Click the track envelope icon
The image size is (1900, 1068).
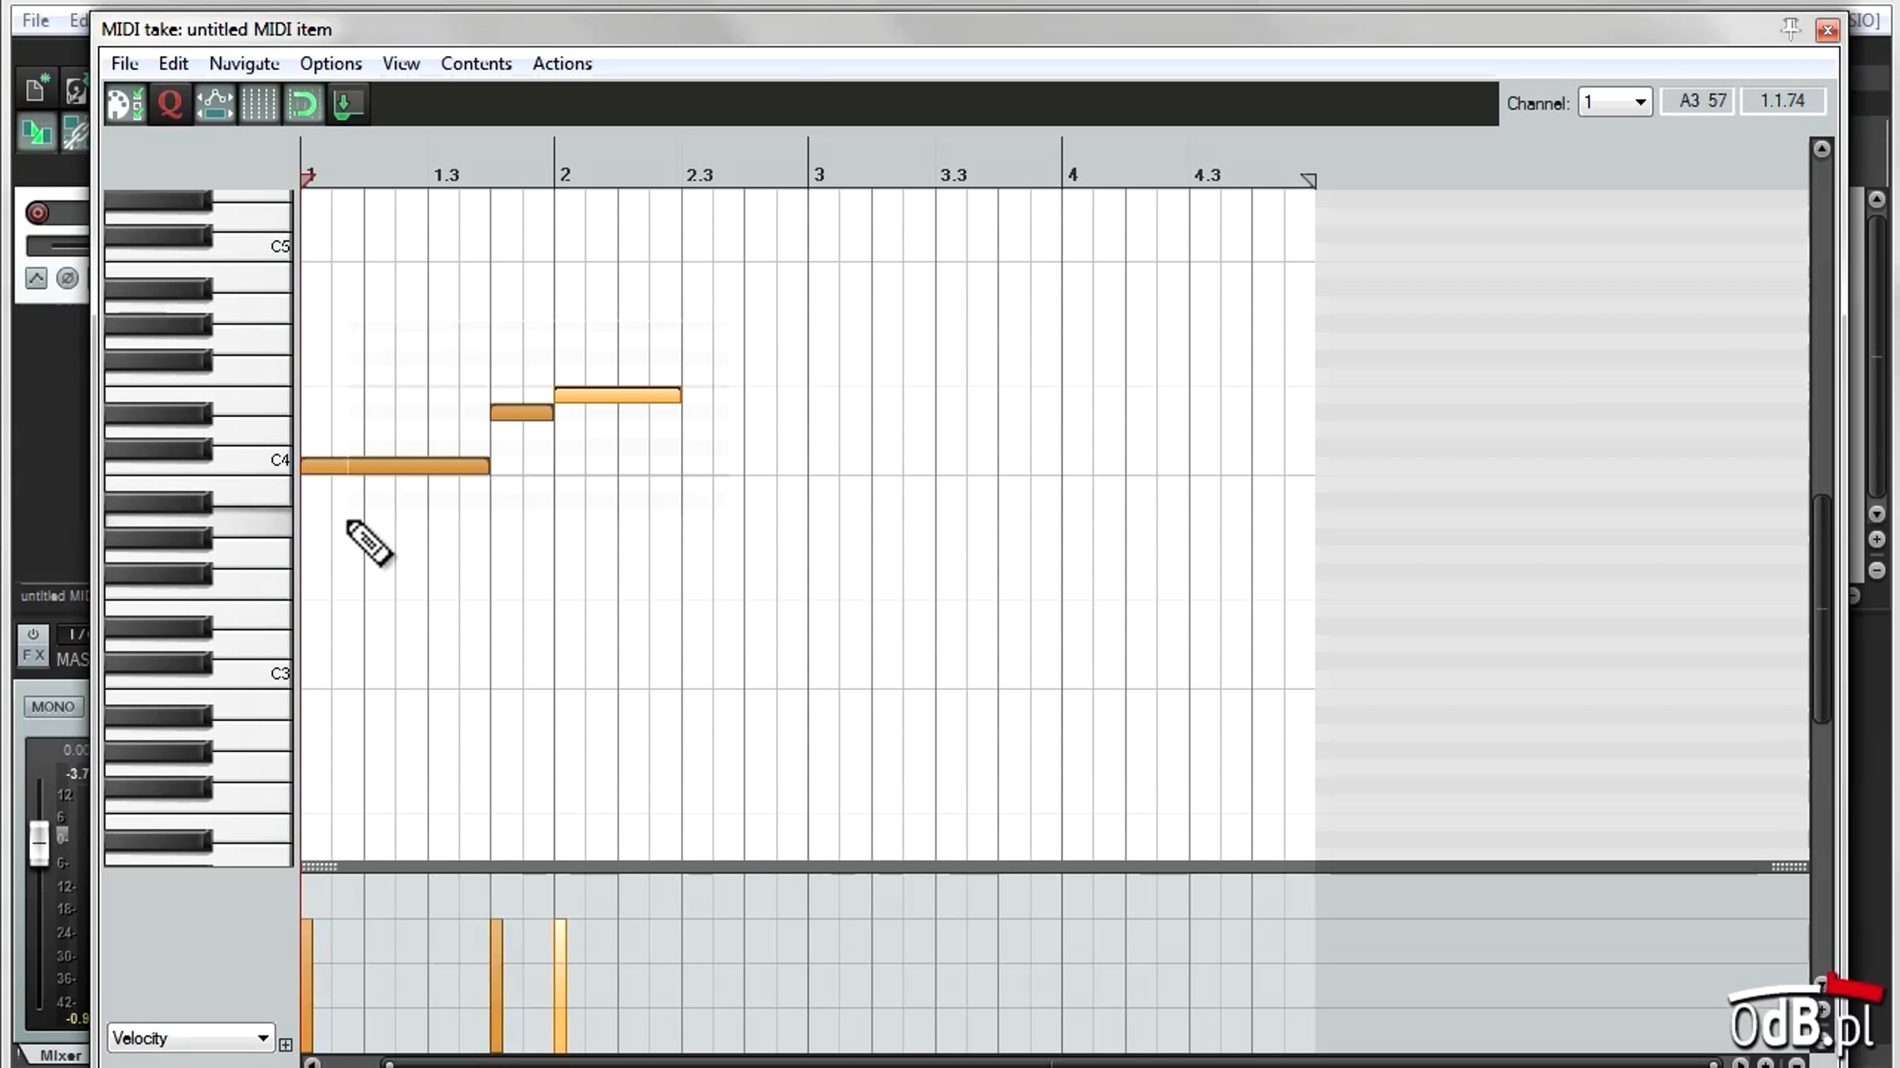(36, 278)
